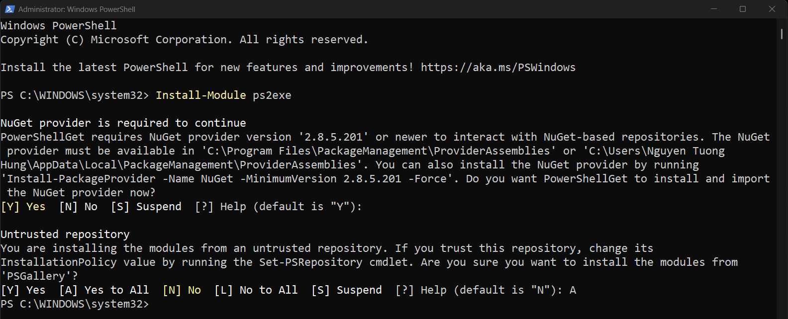Minimize the PowerShell window
Viewport: 788px width, 319px height.
[x=714, y=9]
